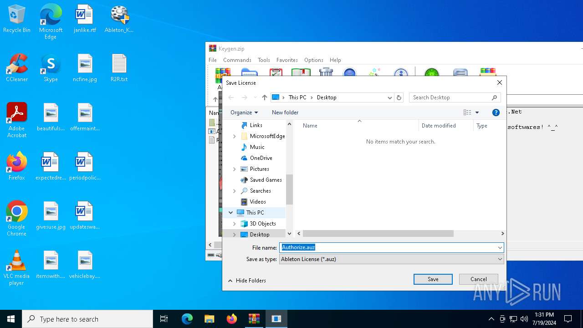Click the New folder button
The image size is (583, 328).
coord(285,113)
